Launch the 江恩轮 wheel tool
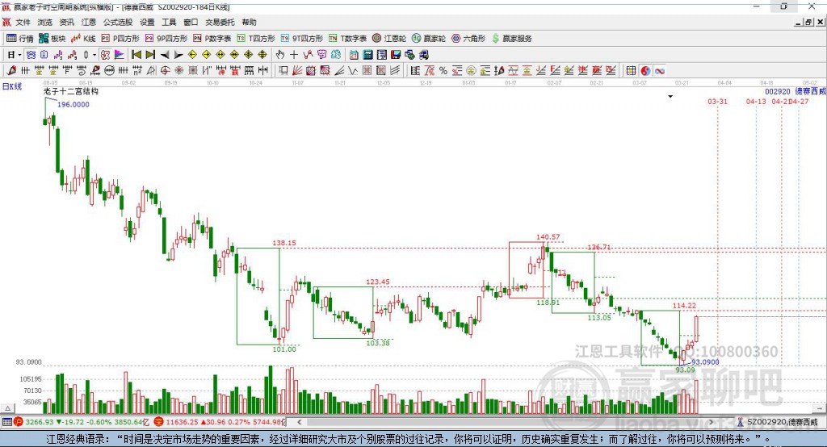Viewport: 827px width, 447px height. (389, 39)
